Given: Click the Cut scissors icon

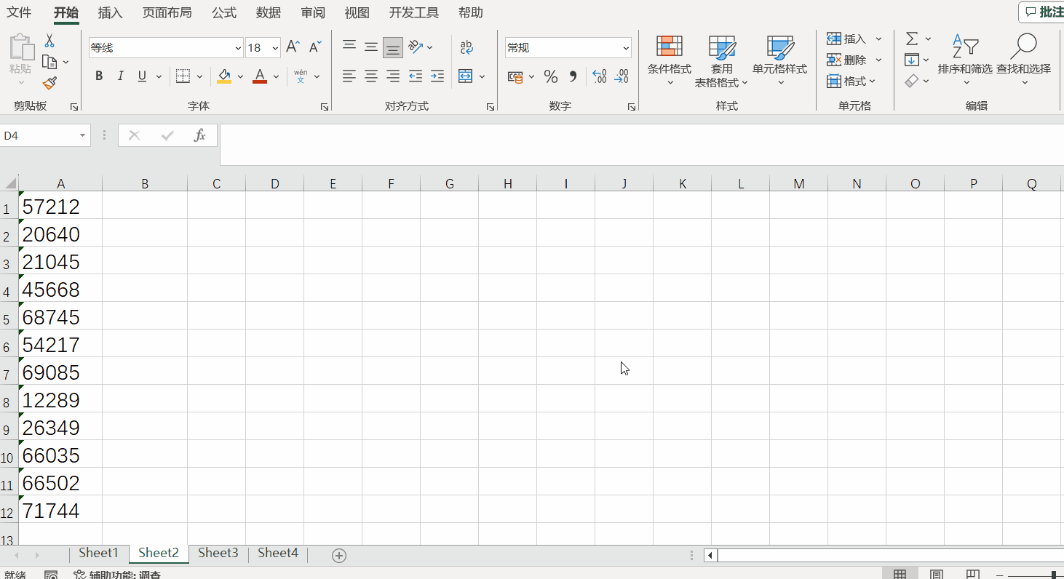Looking at the screenshot, I should (x=49, y=40).
